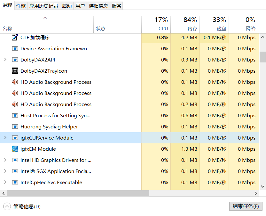The width and height of the screenshot is (266, 216).
Task: Sort processes by the 名称 column
Action: (47, 25)
